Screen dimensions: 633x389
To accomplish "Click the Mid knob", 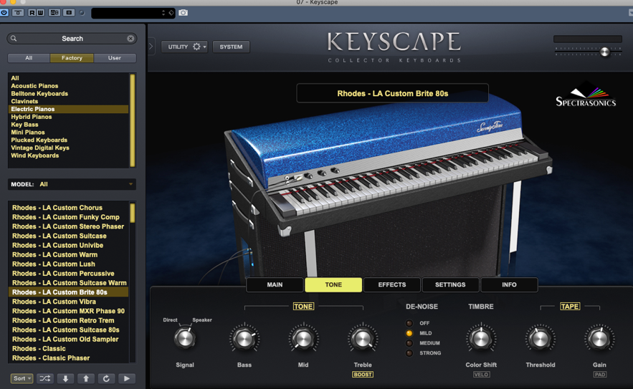I will click(x=303, y=339).
